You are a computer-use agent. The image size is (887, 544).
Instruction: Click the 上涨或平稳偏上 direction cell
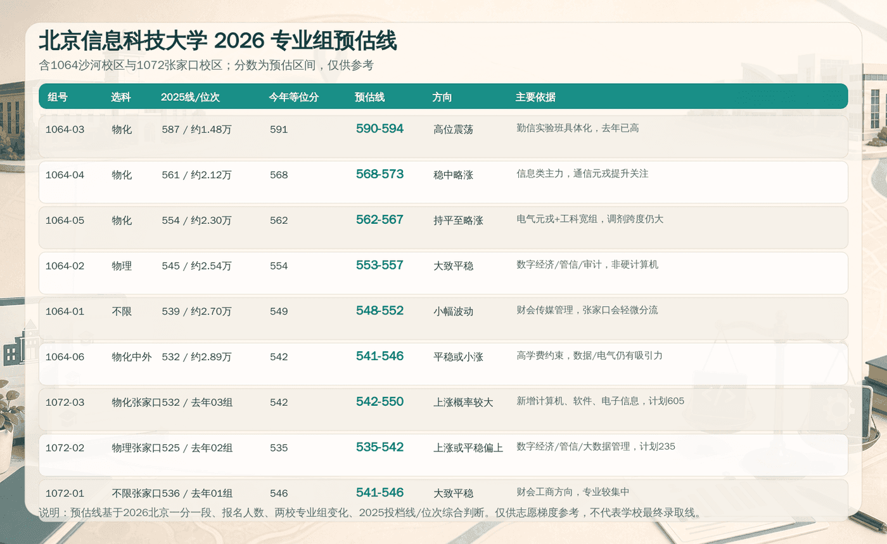(x=468, y=448)
